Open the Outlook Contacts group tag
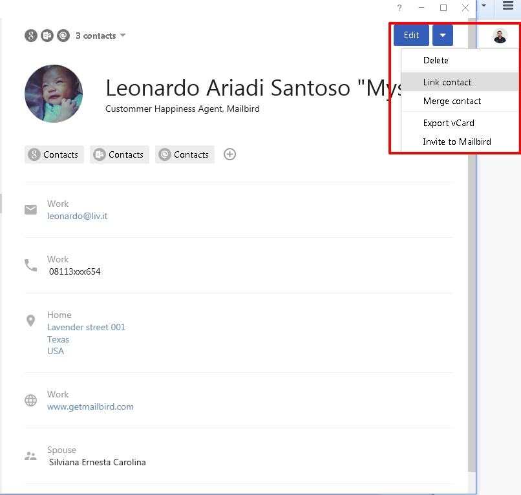Image resolution: width=521 pixels, height=495 pixels. coord(120,154)
